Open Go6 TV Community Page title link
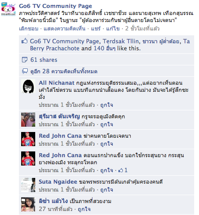Screen dimensions: 199x215 [55, 6]
